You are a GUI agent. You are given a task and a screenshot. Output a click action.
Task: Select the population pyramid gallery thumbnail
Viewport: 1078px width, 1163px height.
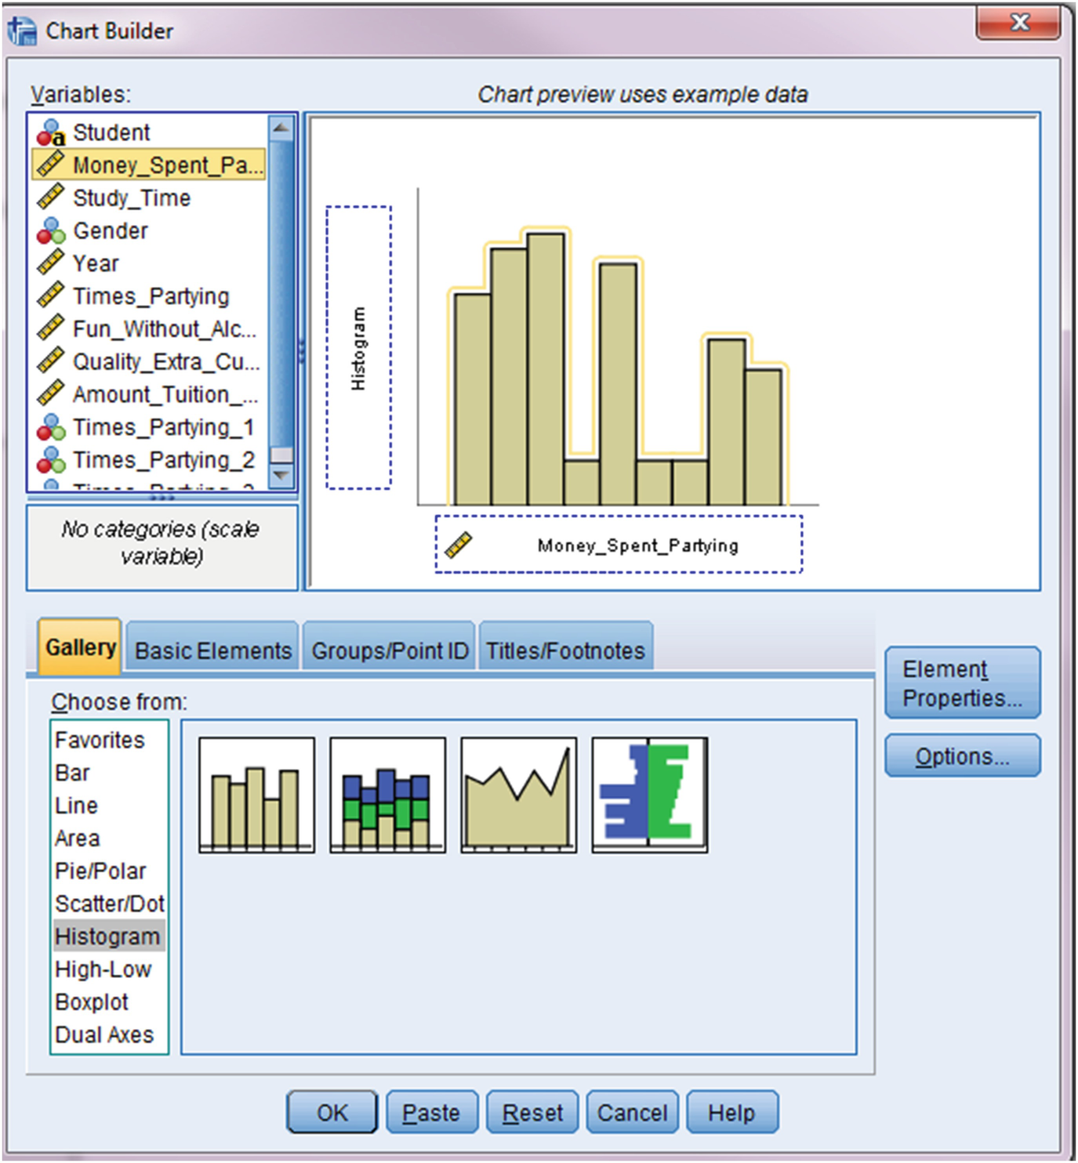pos(650,795)
